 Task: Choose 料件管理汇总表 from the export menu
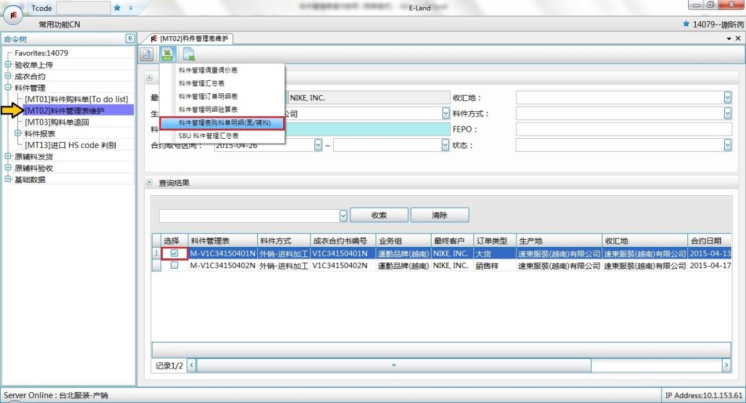click(x=201, y=83)
